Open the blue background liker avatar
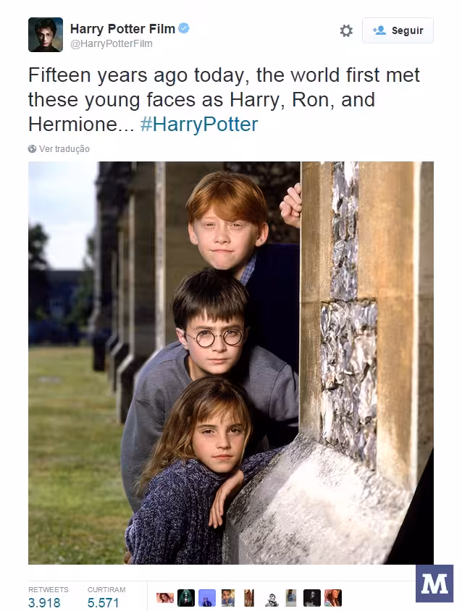This screenshot has height=611, width=462. pos(207,598)
